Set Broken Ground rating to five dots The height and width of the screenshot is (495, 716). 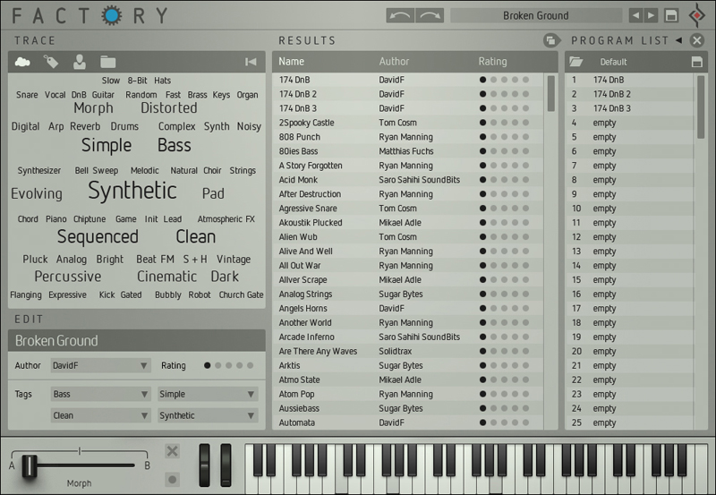[251, 365]
